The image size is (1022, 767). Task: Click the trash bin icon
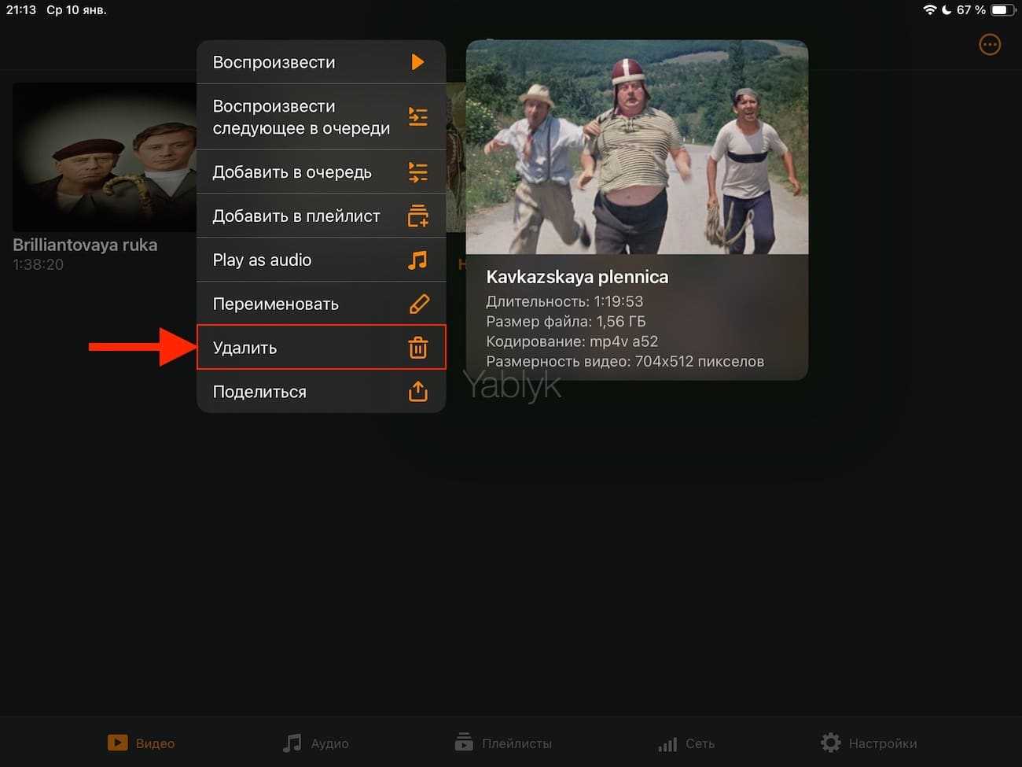418,348
